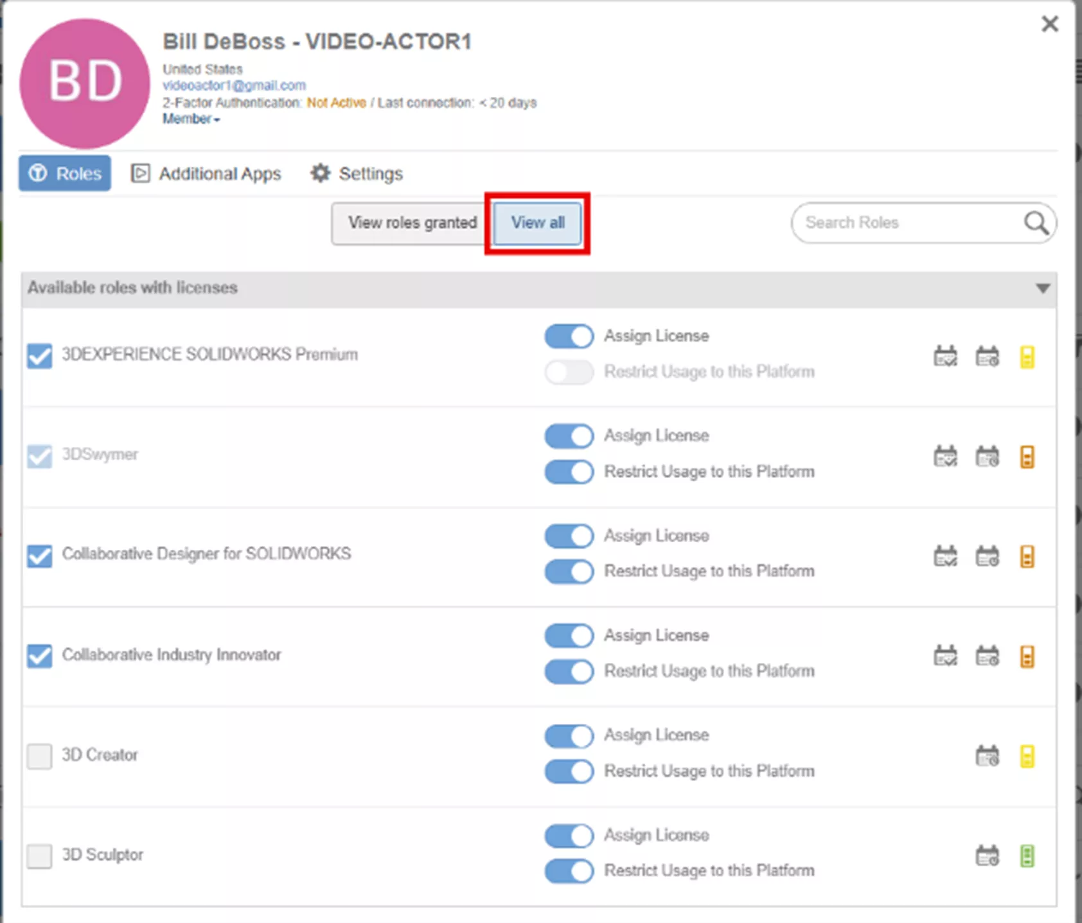Screen dimensions: 1082x923
Task: Uncheck Collaborative Designer for SOLIDWORKS role
Action: point(40,556)
